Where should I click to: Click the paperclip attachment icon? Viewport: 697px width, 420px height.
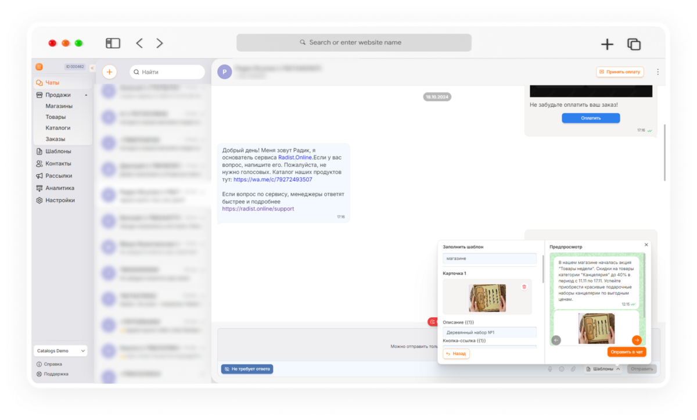573,369
